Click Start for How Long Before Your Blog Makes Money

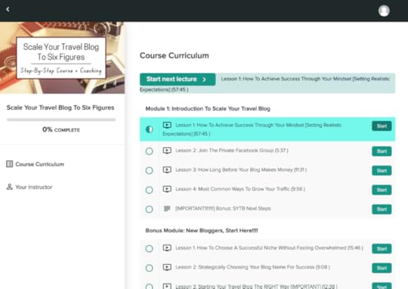(382, 171)
